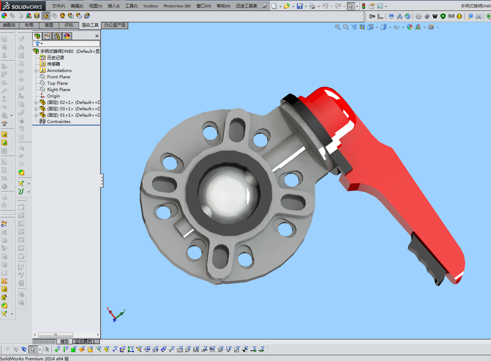Open the 编辑(E) menu
The image size is (491, 361).
[77, 6]
